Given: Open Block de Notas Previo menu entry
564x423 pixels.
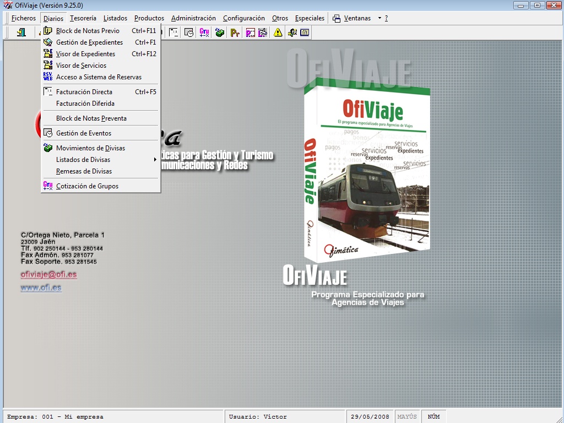Looking at the screenshot, I should 88,31.
